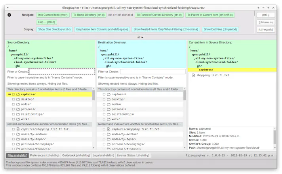Click destination list scrollbar down arrow
The image size is (282, 174).
coord(185,148)
